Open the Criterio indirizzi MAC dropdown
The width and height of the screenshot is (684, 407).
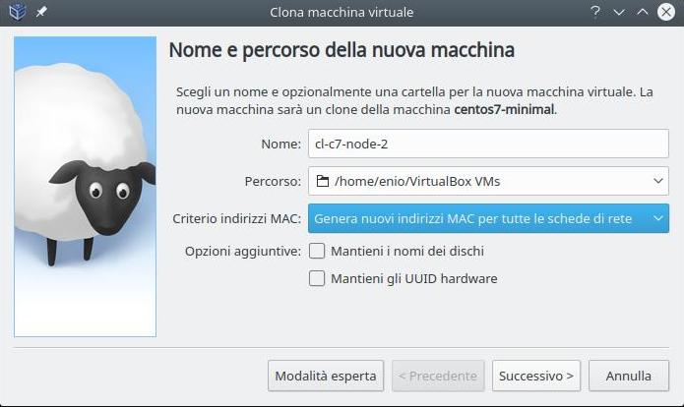click(488, 218)
